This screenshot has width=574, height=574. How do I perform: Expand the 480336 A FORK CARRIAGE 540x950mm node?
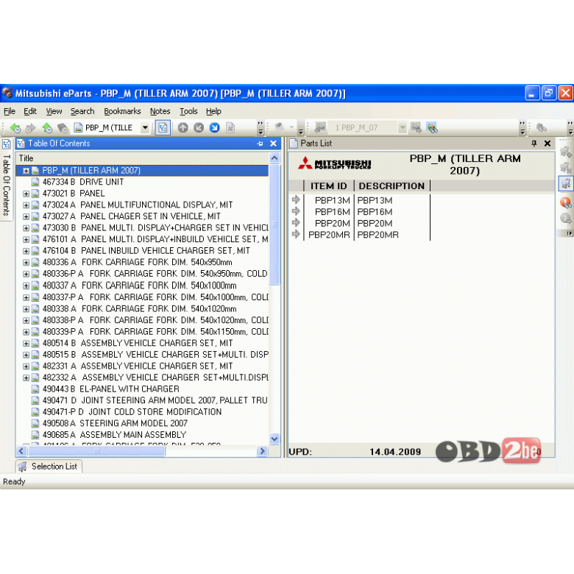(x=26, y=263)
